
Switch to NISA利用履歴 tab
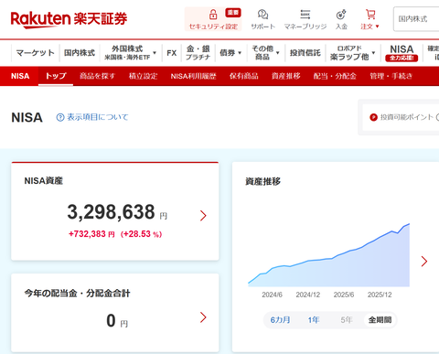click(193, 76)
